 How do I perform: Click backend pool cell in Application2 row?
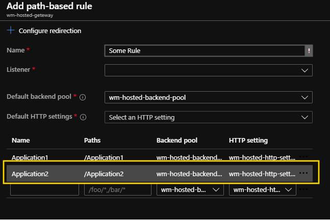pyautogui.click(x=189, y=174)
